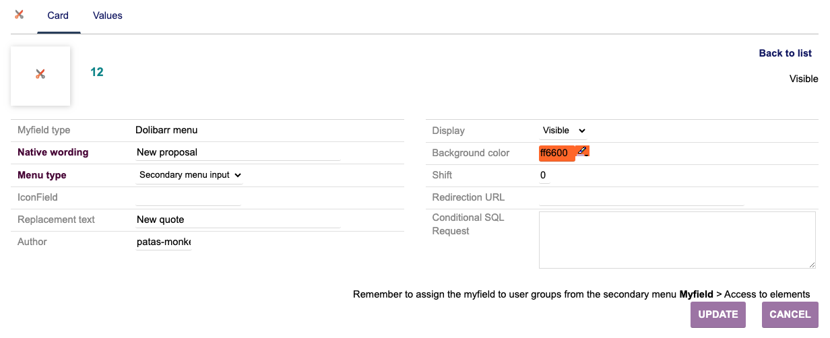The width and height of the screenshot is (830, 338).
Task: Click inside the Conditional SQL Request textarea
Action: [x=676, y=240]
